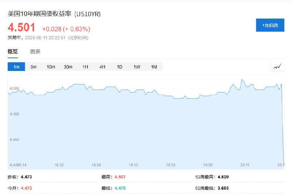Click the 52周最高 value 4.820

[x=223, y=177]
